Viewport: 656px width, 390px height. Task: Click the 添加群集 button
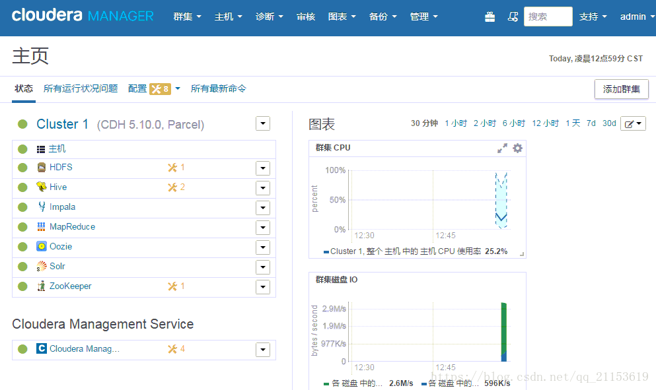point(621,89)
